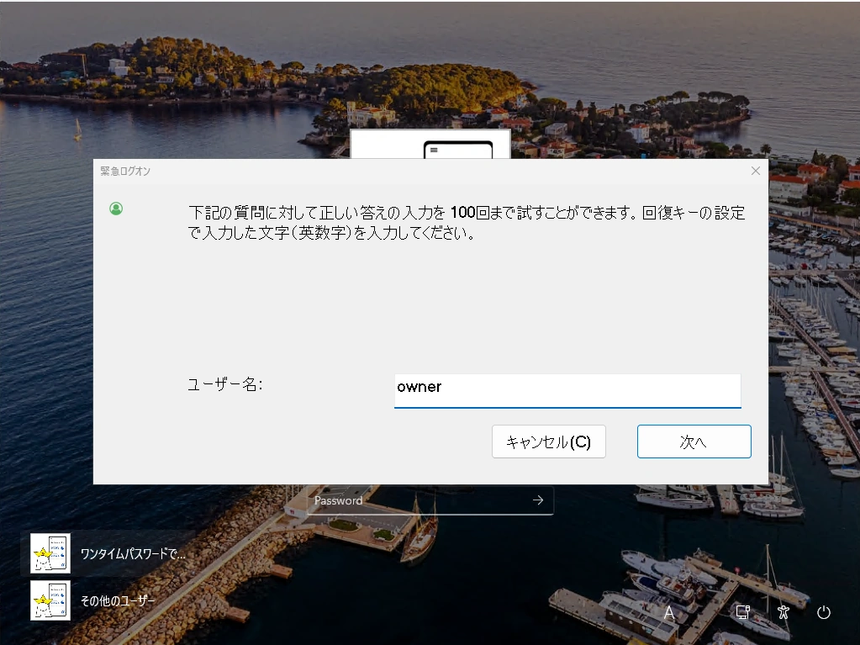Click the instruction text about 100回 attempts
This screenshot has width=860, height=645.
click(x=467, y=223)
